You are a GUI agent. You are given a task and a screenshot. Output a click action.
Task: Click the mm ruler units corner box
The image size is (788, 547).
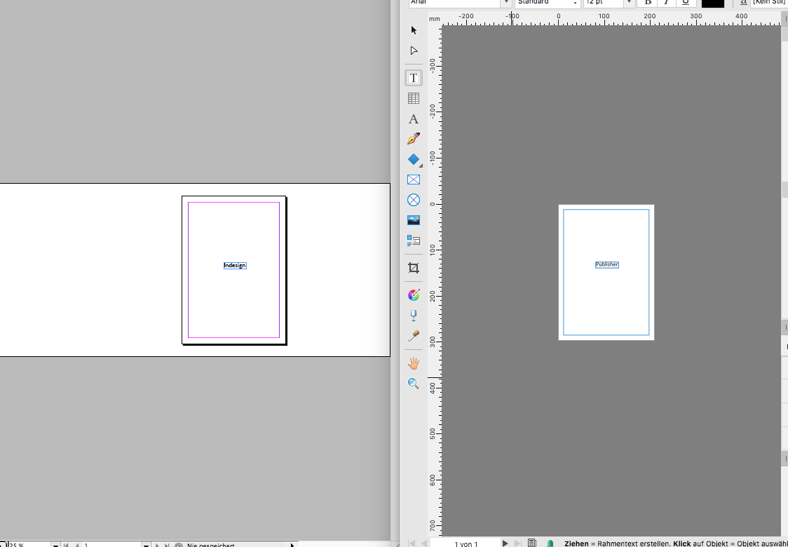tap(435, 19)
